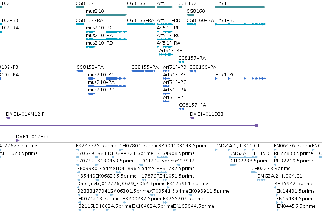
Task: Select transcript mus210-RD
Action: click(90, 47)
